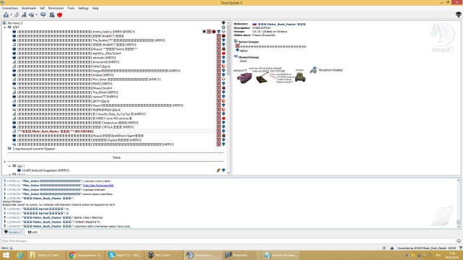The width and height of the screenshot is (463, 260).
Task: Click the pink tank image in info panel
Action: pyautogui.click(x=245, y=78)
